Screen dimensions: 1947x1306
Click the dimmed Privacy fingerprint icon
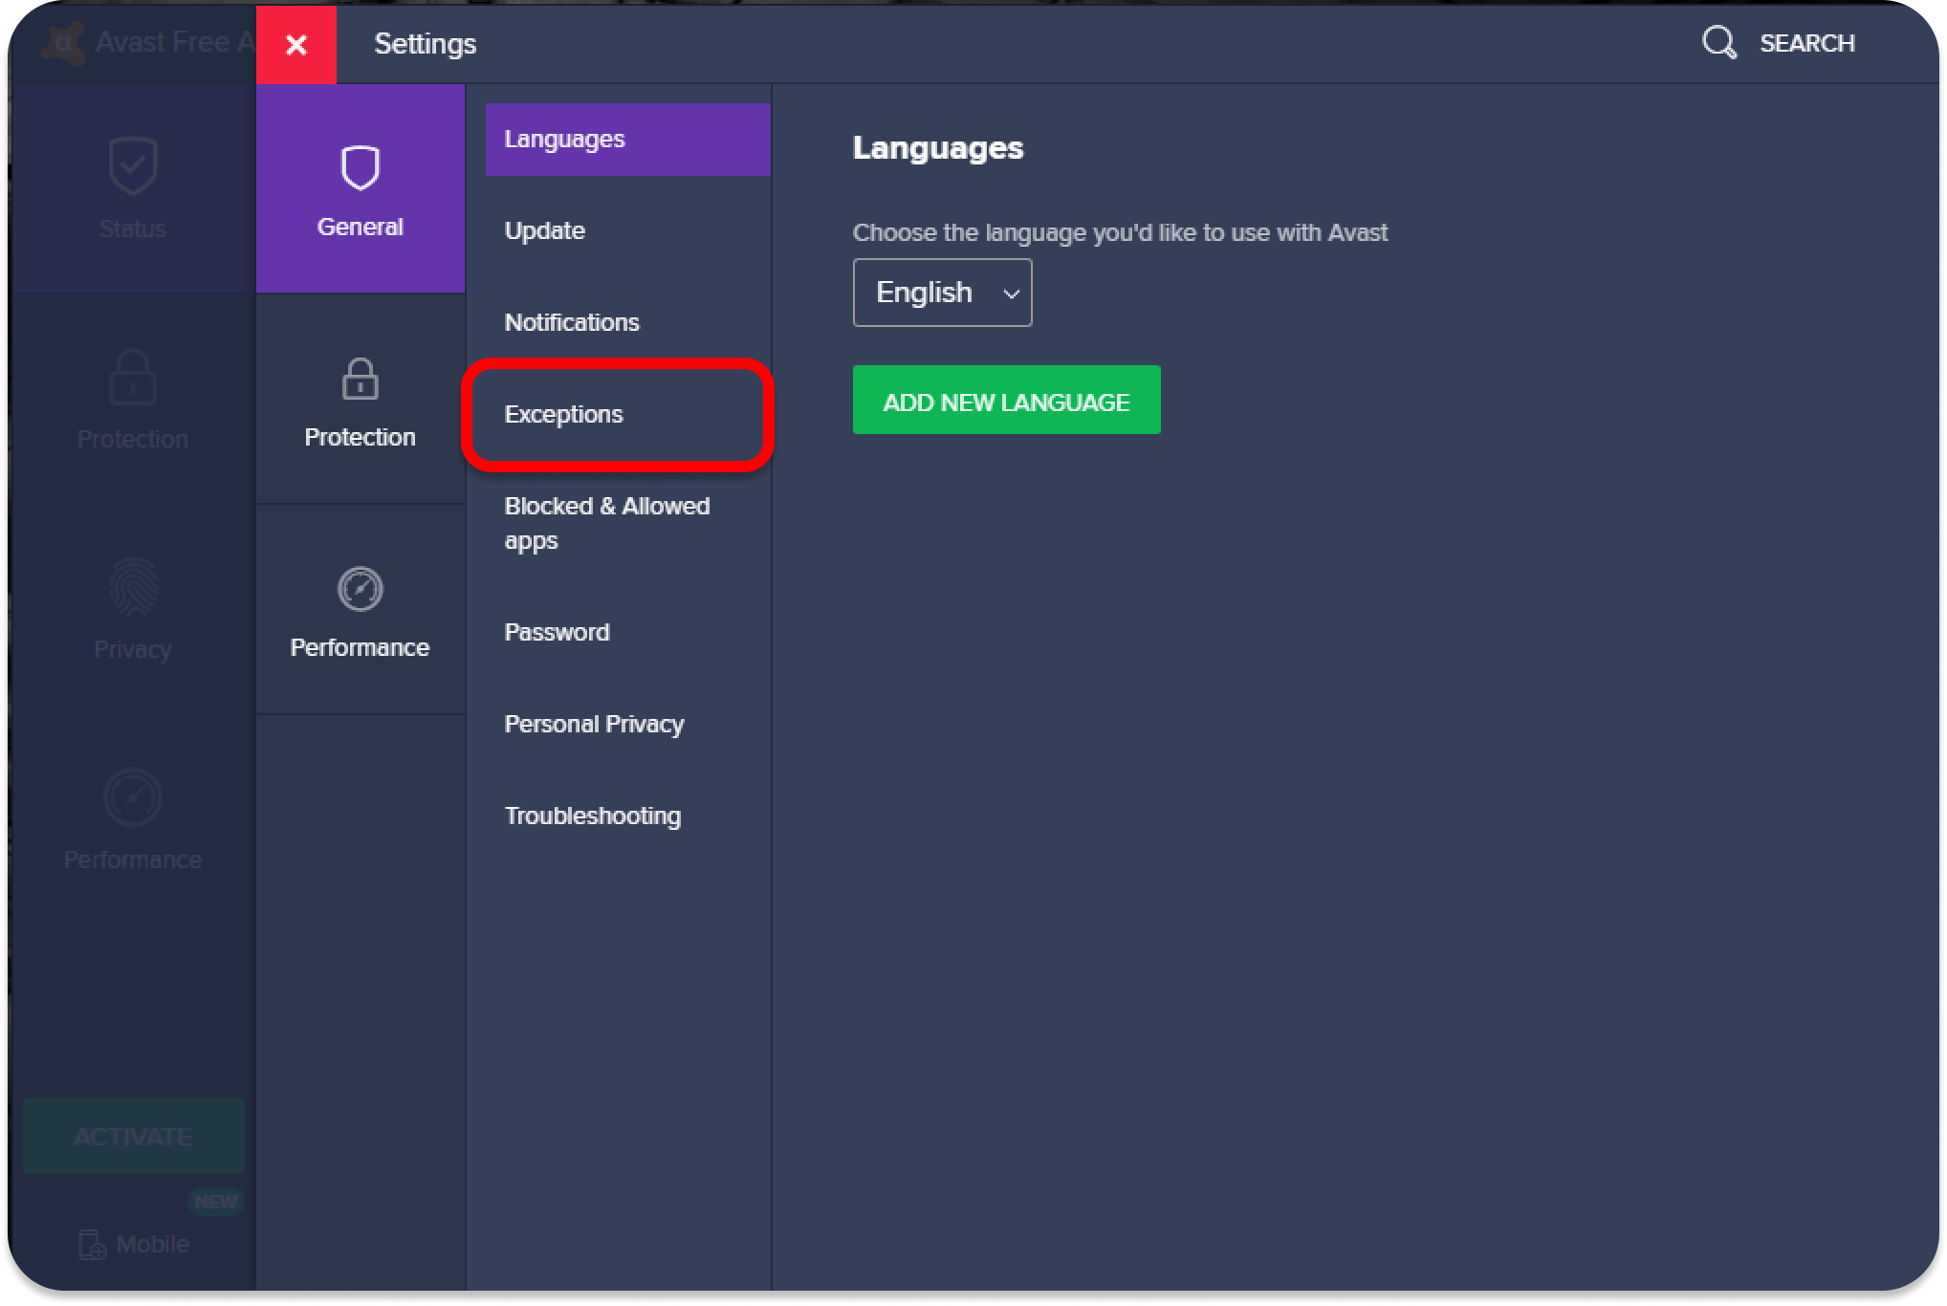[x=133, y=587]
